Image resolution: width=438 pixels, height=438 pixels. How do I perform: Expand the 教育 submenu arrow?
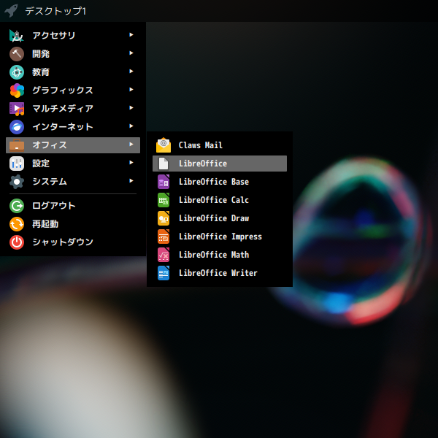[131, 72]
